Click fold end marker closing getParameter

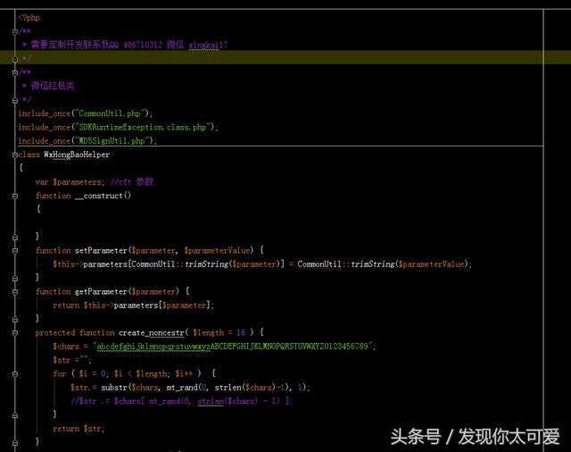click(15, 320)
